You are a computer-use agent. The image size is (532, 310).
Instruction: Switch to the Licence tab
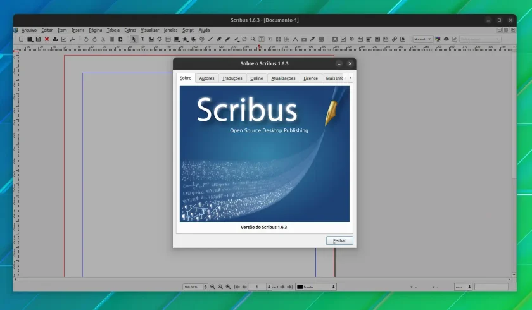310,78
